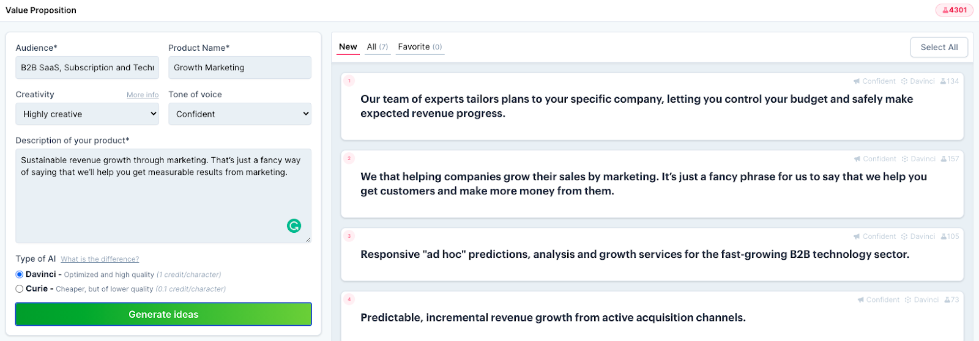
Task: Click the character count icon showing 134
Action: click(x=943, y=81)
